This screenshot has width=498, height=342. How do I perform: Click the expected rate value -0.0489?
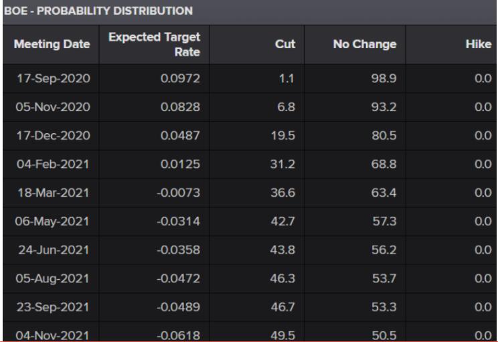tap(179, 307)
